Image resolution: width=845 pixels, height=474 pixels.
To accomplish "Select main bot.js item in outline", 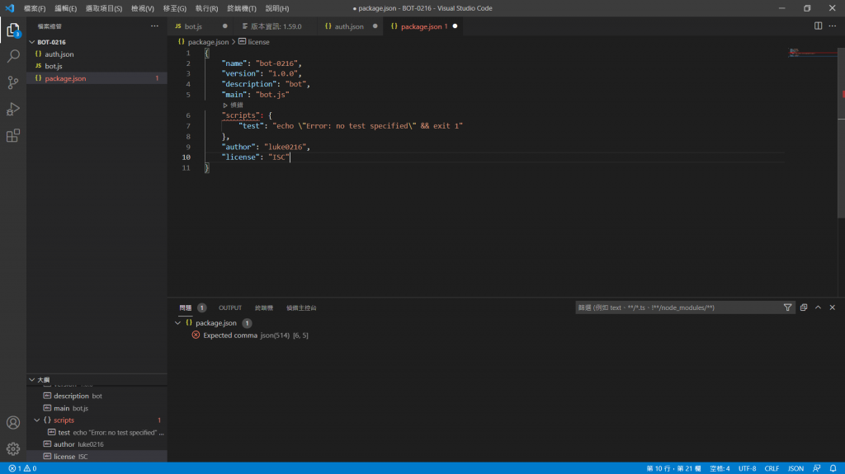I will 97,408.
